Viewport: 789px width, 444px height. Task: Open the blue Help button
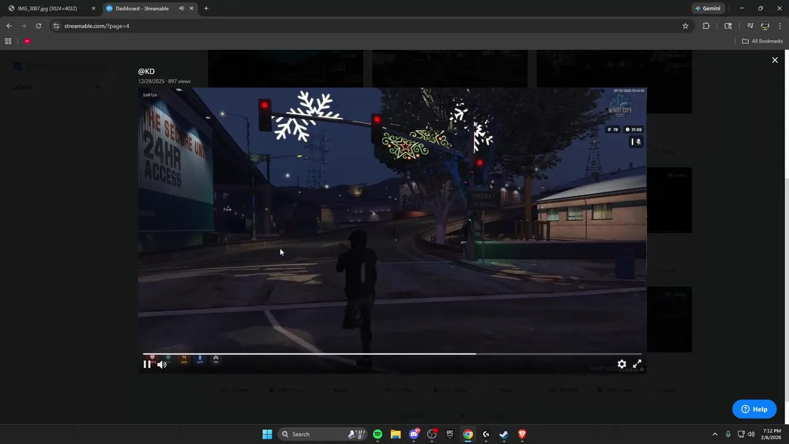coord(754,409)
